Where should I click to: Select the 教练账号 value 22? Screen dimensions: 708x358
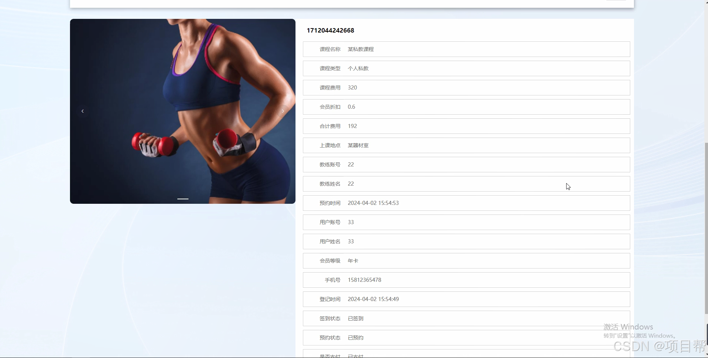351,165
